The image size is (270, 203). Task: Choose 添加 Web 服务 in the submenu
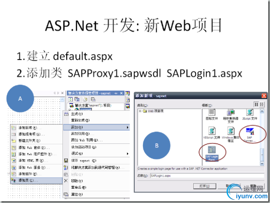(x=36, y=167)
